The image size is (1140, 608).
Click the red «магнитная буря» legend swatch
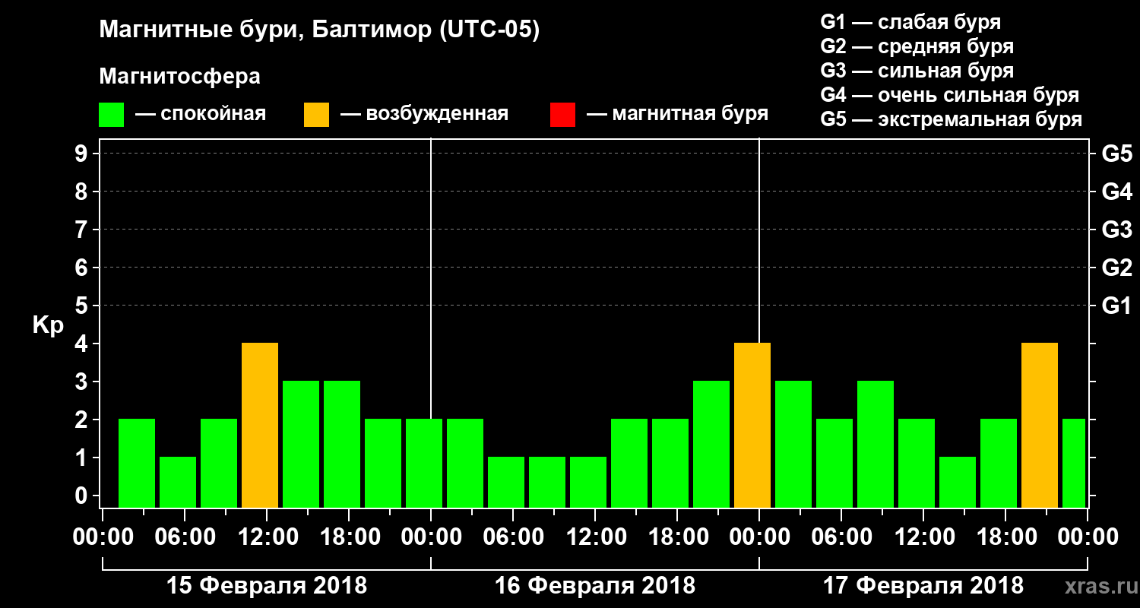click(563, 115)
